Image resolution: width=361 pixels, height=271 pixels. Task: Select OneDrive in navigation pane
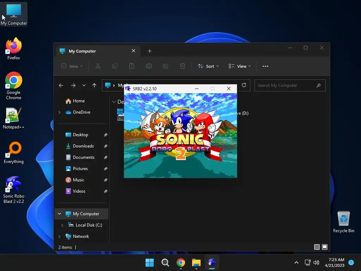pos(81,112)
